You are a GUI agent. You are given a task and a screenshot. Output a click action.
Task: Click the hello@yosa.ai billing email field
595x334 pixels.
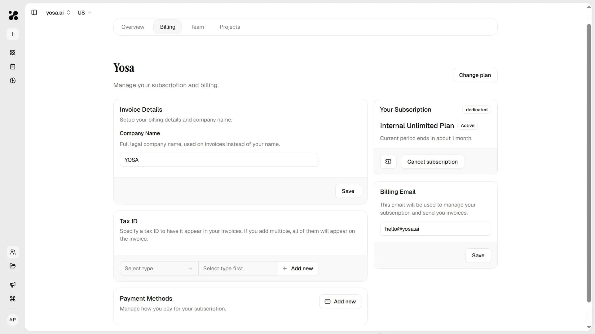pyautogui.click(x=435, y=229)
